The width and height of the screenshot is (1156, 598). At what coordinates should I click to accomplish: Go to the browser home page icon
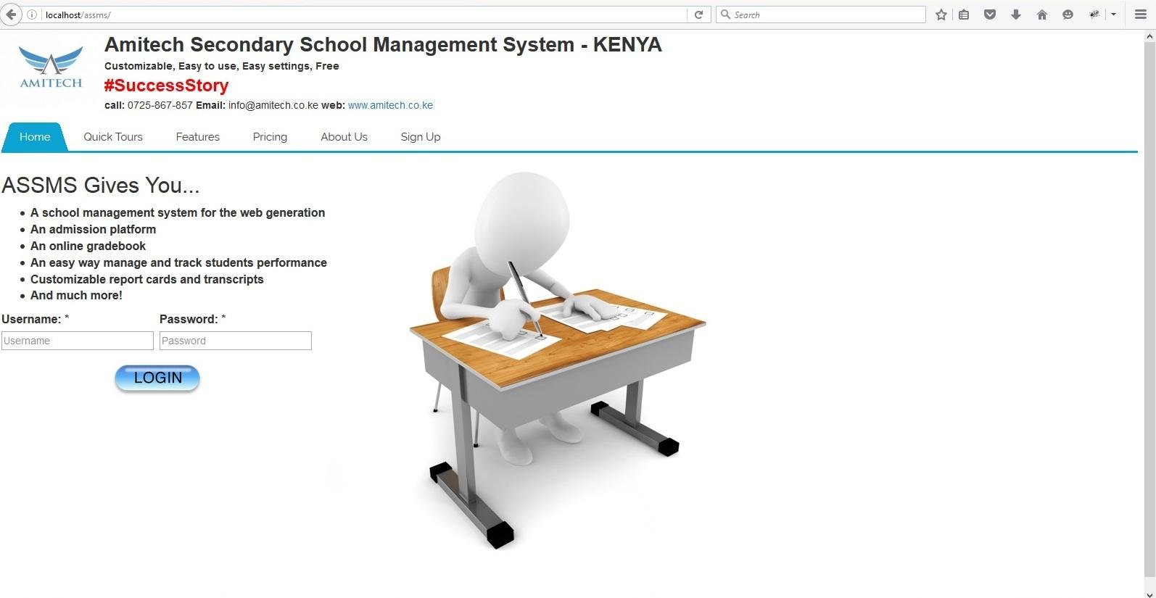pos(1042,14)
